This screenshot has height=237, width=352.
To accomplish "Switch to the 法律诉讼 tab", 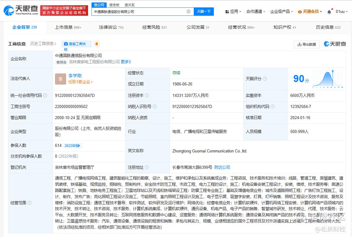I will click(111, 27).
